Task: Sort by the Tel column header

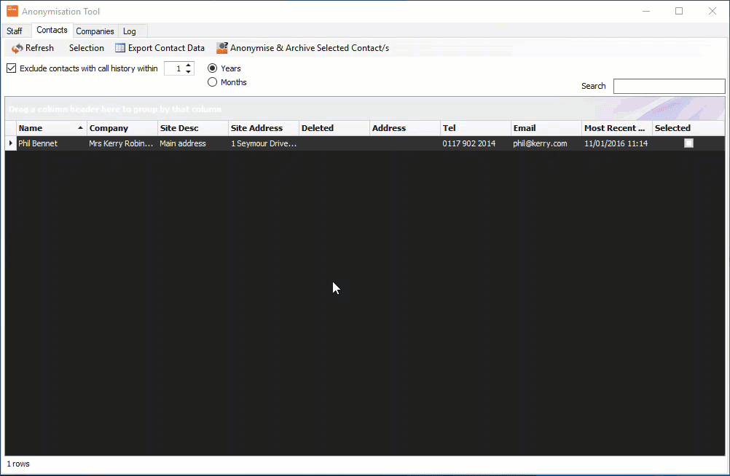Action: point(475,128)
